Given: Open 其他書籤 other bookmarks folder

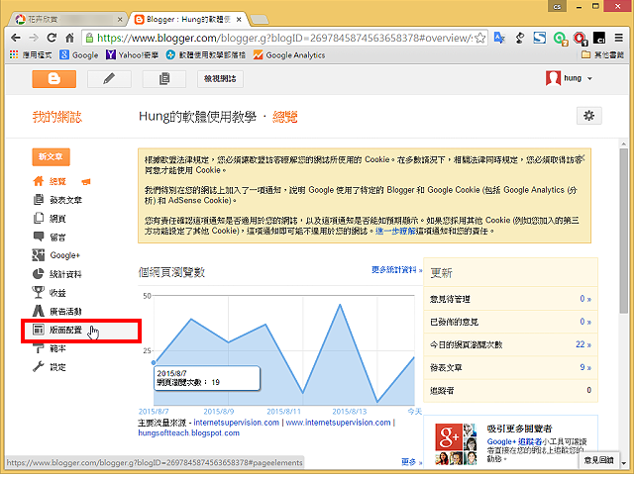Looking at the screenshot, I should pos(602,54).
